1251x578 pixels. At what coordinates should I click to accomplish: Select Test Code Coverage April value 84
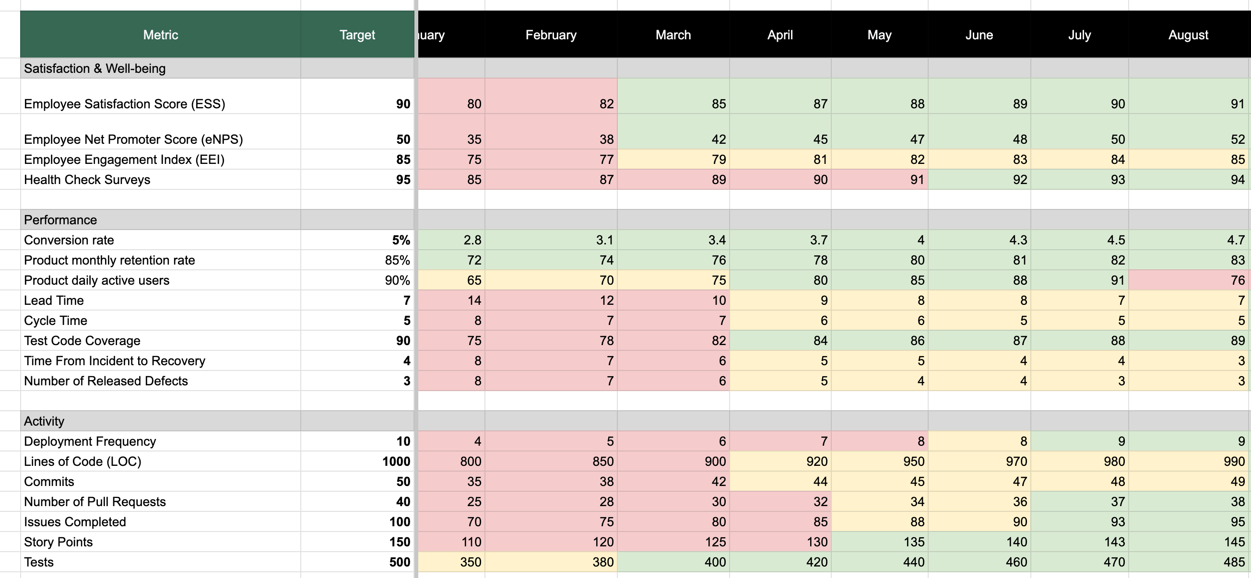780,341
